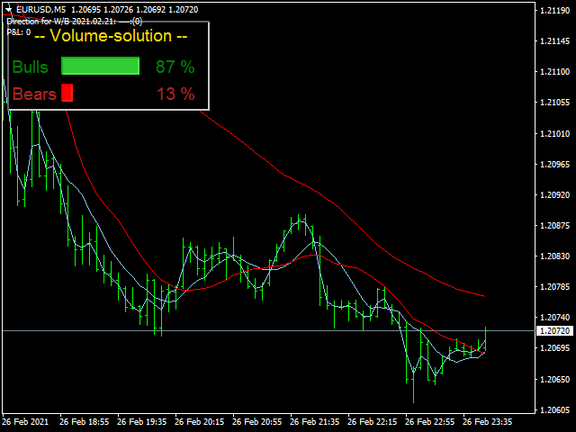
Task: Click the 'Bears' label
Action: (34, 94)
